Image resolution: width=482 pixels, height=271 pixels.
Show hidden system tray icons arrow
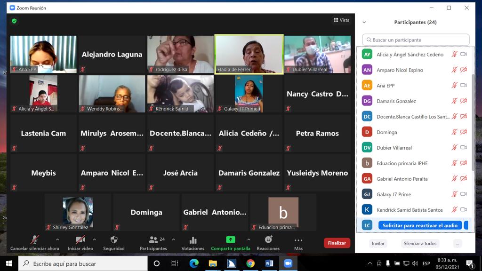click(370, 263)
